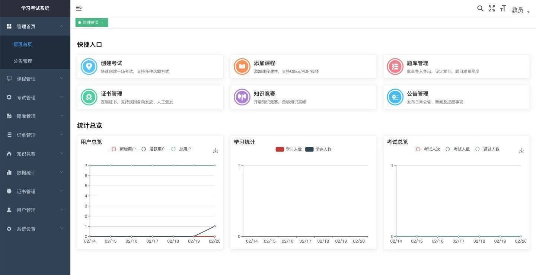The height and width of the screenshot is (275, 536).
Task: Download the 考试总览 chart image
Action: pyautogui.click(x=521, y=151)
